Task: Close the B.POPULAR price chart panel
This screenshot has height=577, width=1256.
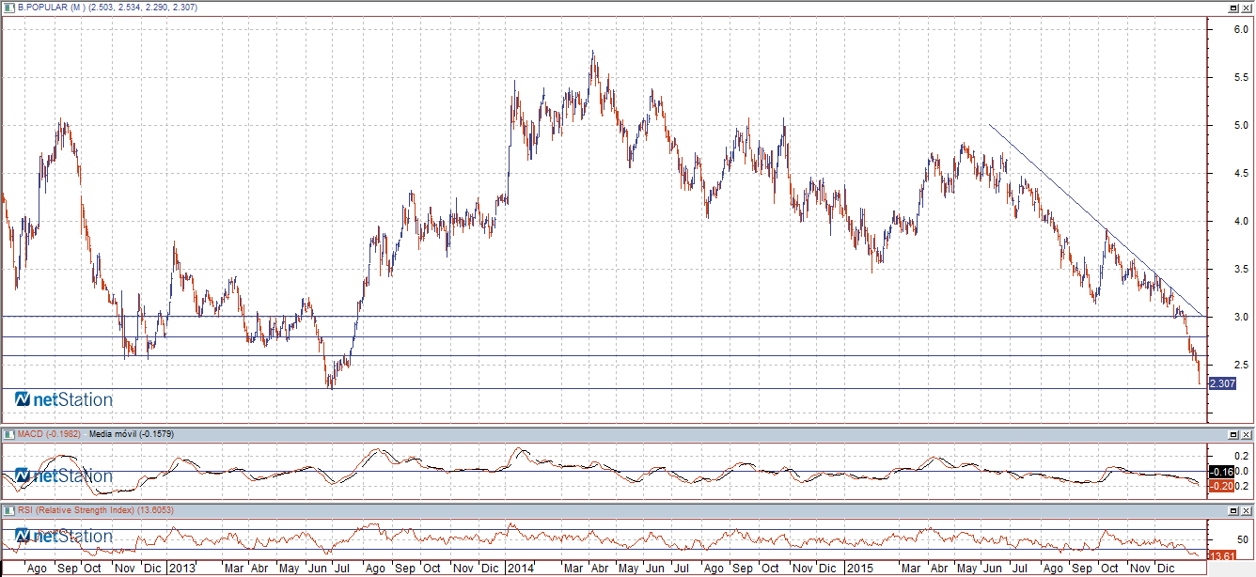Action: coord(1246,8)
